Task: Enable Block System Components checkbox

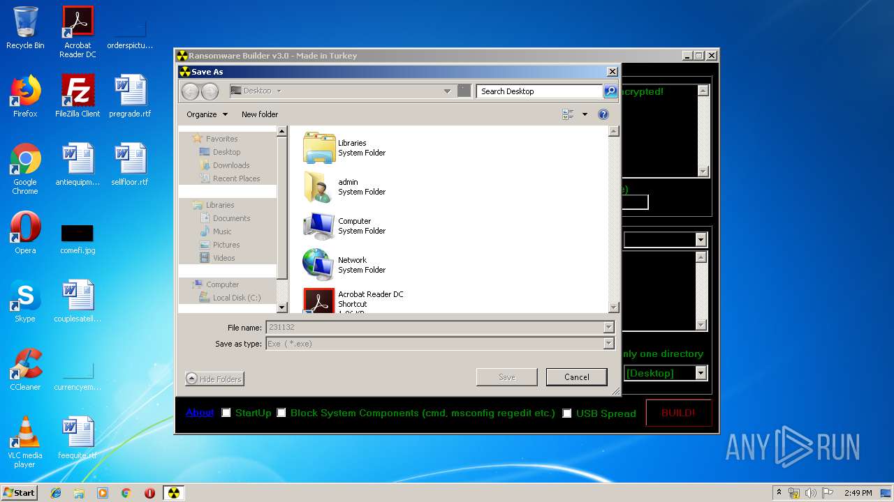Action: (281, 413)
